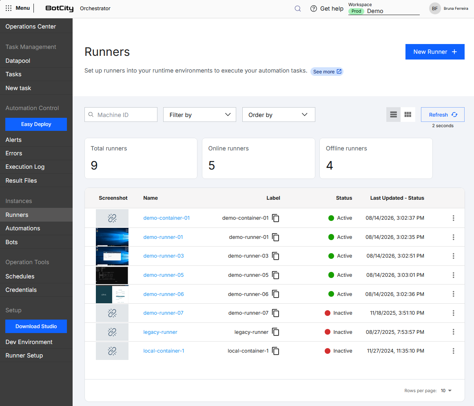Expand the Filter by dropdown
Screen dimensions: 474x406
point(199,115)
